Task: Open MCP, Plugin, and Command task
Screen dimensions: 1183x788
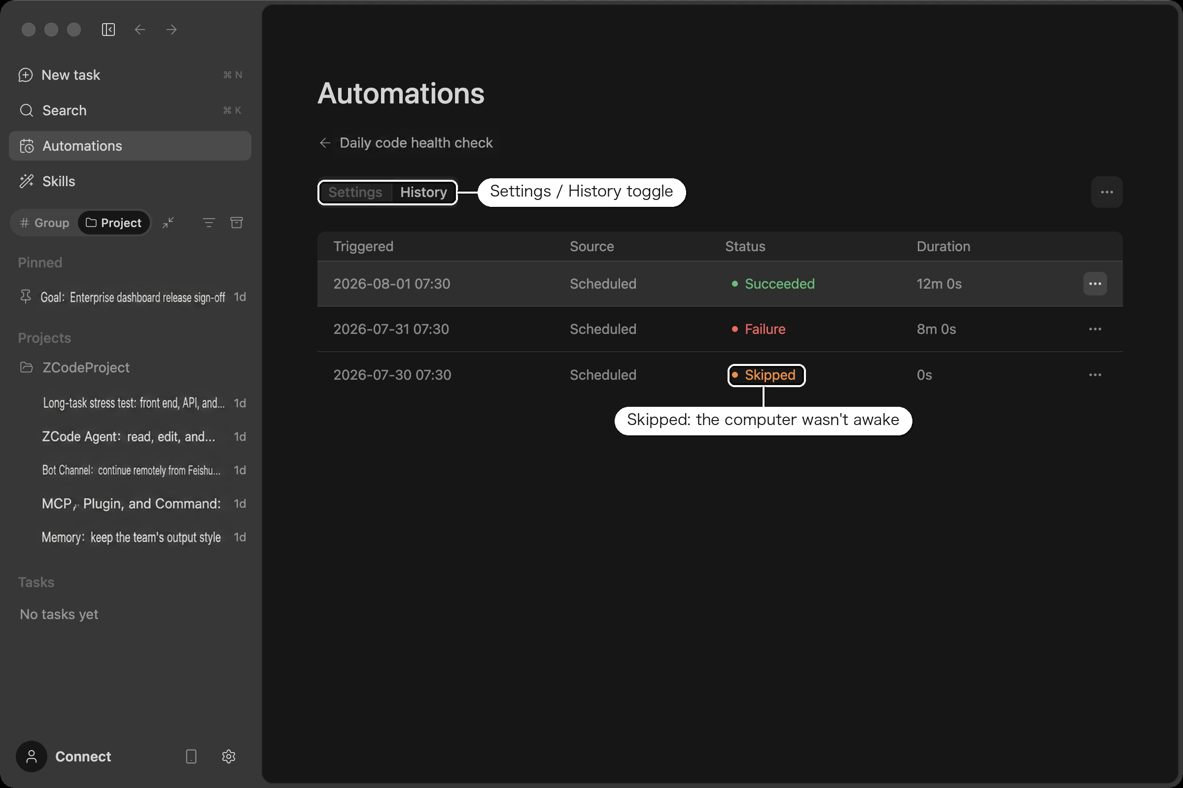Action: tap(131, 503)
